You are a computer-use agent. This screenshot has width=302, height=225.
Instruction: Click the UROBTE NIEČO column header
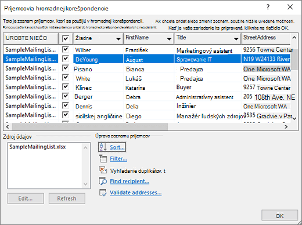tap(31, 38)
